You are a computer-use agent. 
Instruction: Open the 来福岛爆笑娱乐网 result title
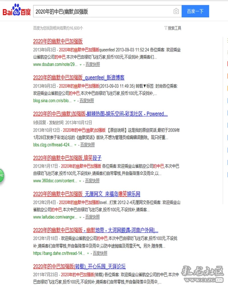pyautogui.click(x=87, y=194)
